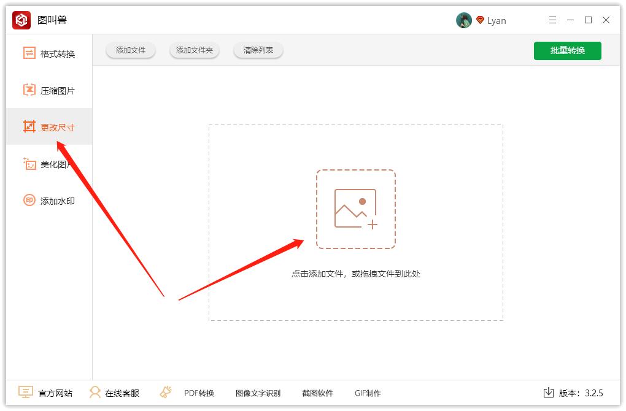The image size is (626, 411).
Task: Click the add-image placeholder icon in drop zone
Action: coord(356,209)
